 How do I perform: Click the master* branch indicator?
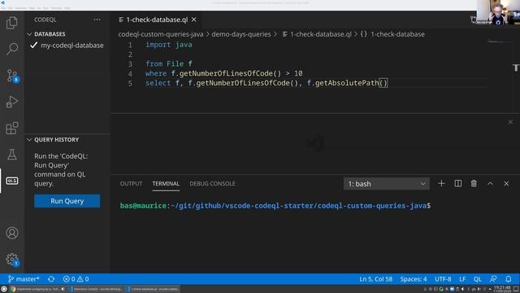[x=24, y=279]
